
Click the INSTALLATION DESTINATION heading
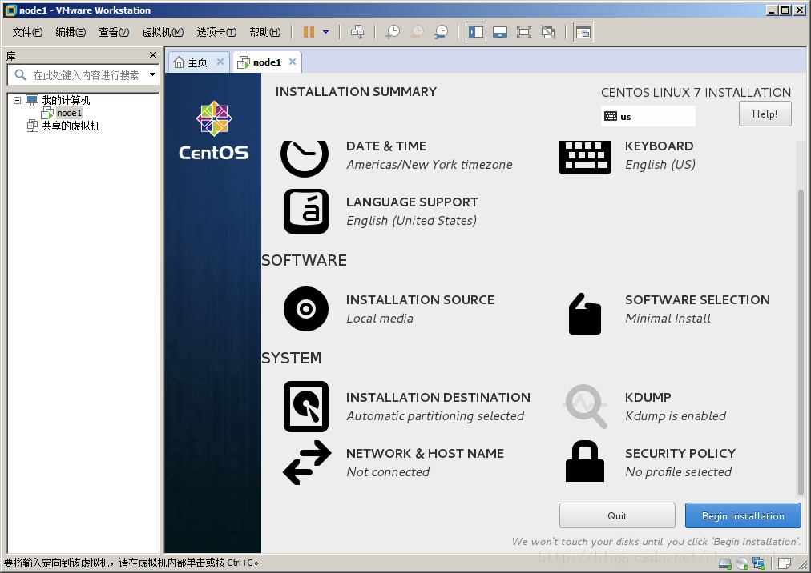(x=438, y=397)
